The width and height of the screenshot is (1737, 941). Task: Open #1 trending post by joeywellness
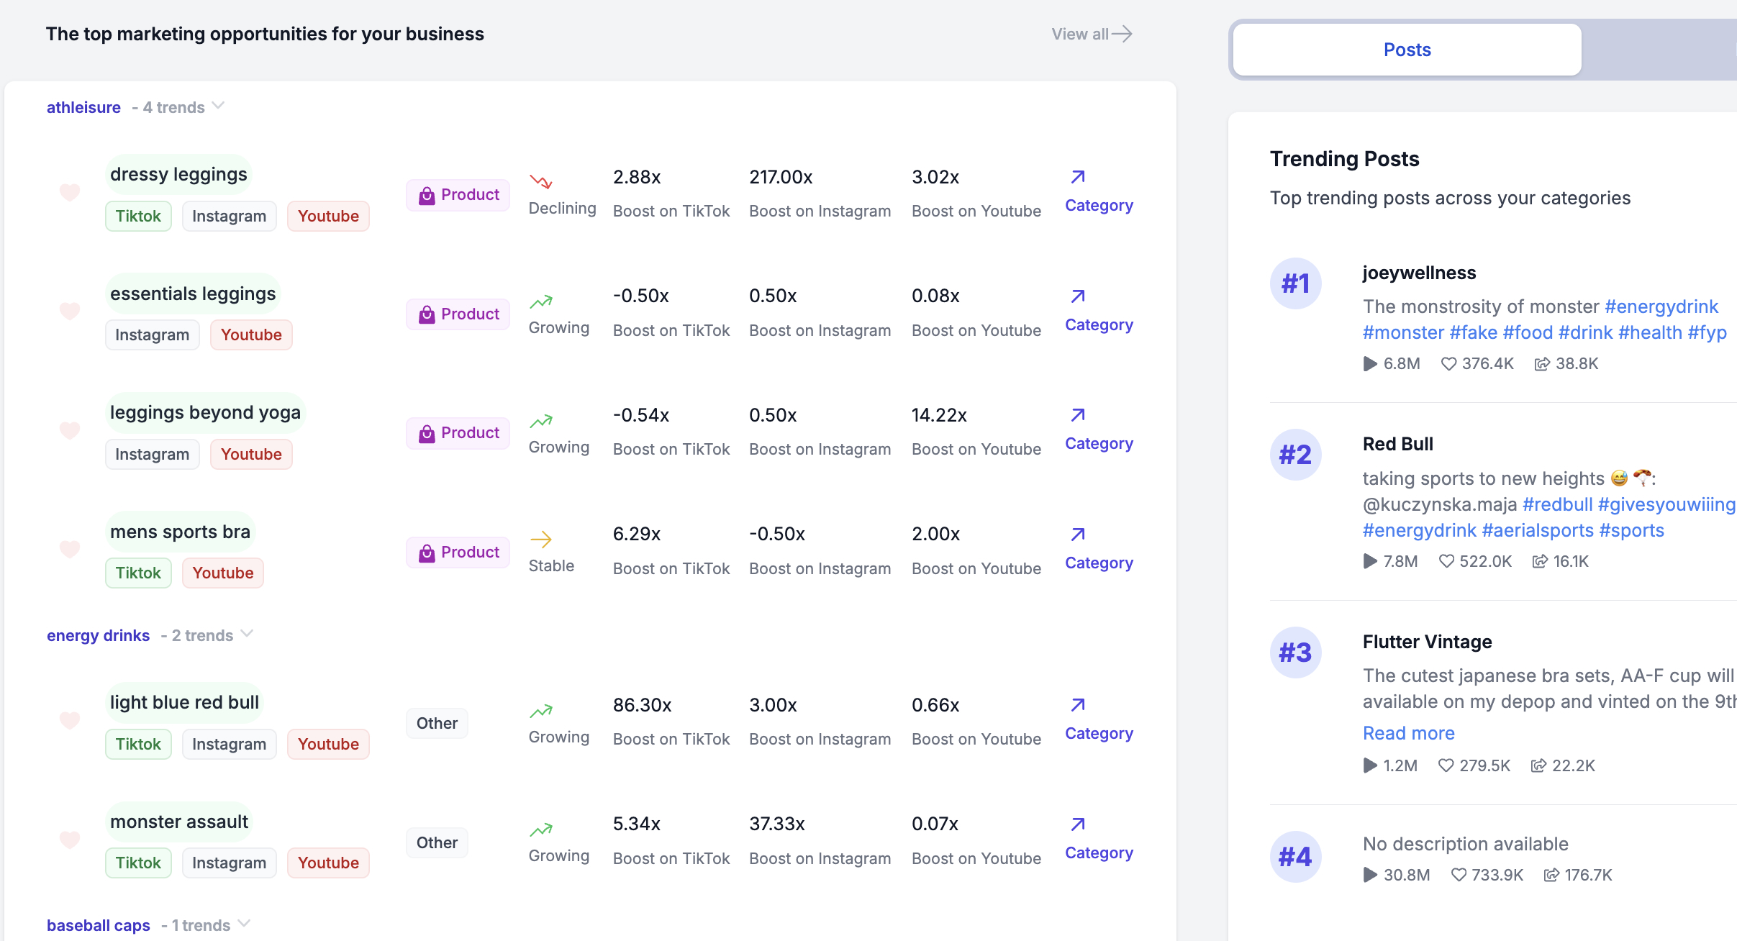point(1419,273)
